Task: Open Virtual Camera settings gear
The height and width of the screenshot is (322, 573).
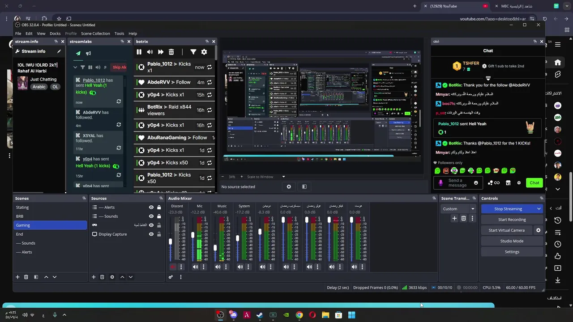Action: 538,230
